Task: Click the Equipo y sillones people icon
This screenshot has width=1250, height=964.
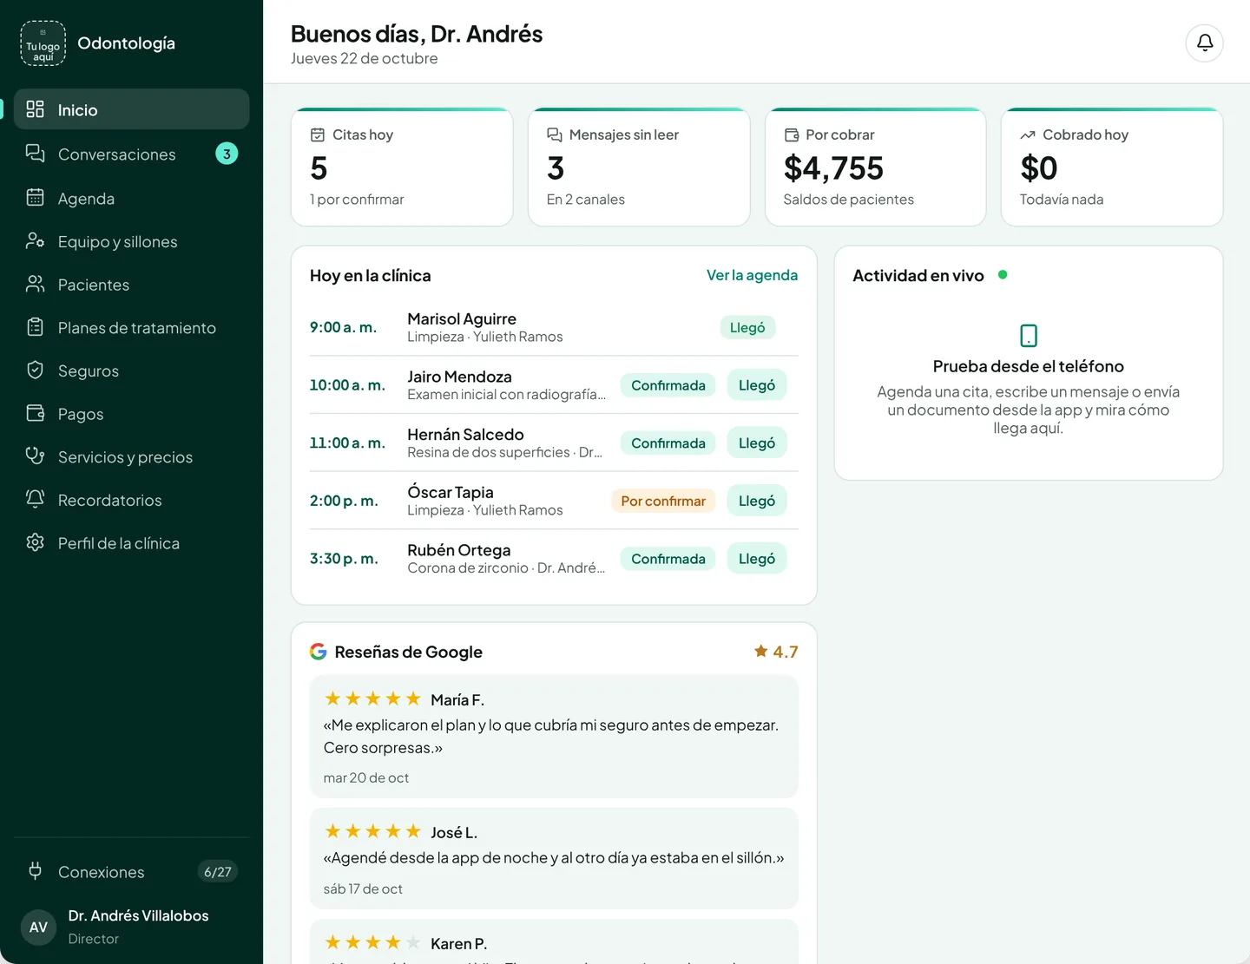Action: click(35, 241)
